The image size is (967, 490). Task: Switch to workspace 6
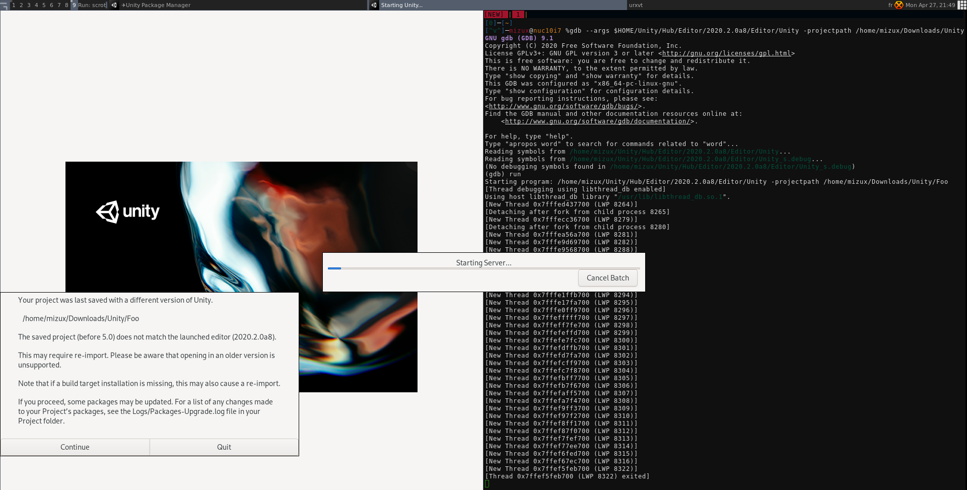(x=51, y=5)
